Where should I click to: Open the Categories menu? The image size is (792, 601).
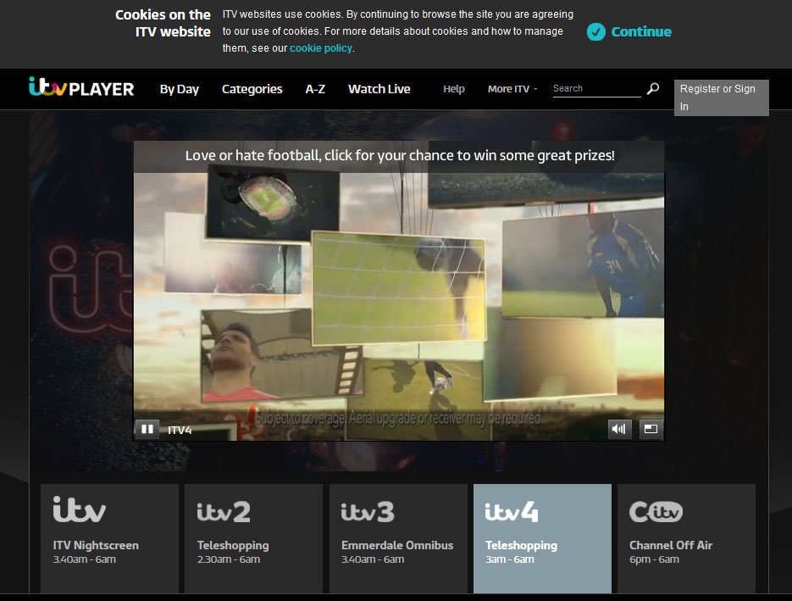tap(252, 89)
